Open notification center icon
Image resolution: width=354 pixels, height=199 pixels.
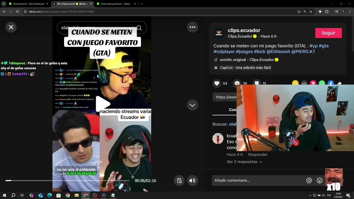pyautogui.click(x=348, y=195)
